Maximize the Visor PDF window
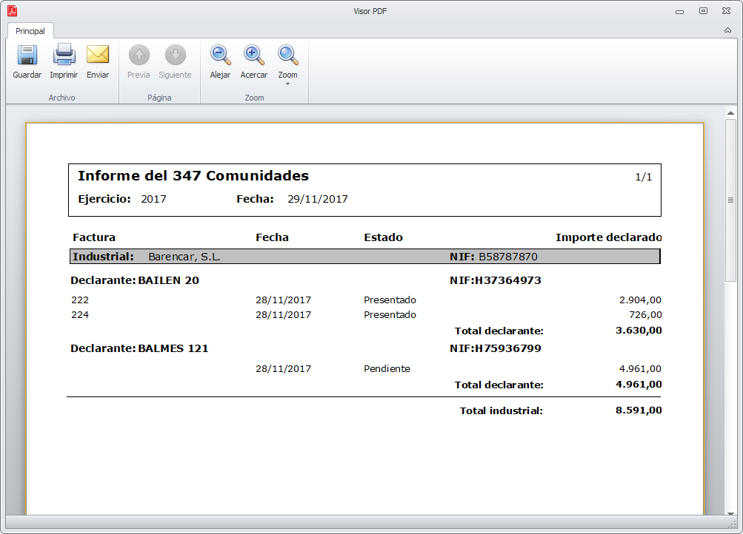 click(x=703, y=10)
